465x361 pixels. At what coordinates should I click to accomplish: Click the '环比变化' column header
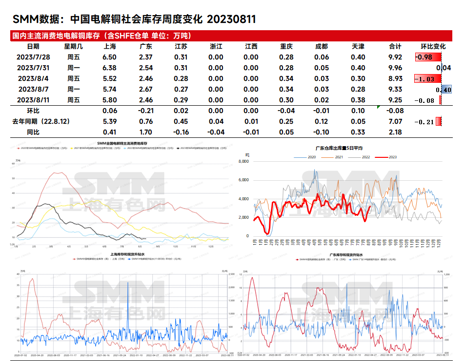(x=433, y=46)
